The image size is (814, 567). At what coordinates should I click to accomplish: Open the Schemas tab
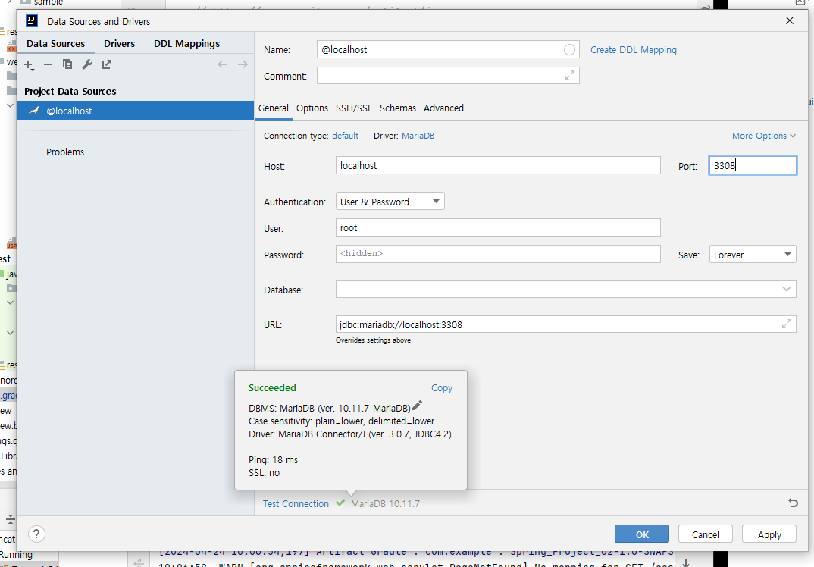point(398,108)
